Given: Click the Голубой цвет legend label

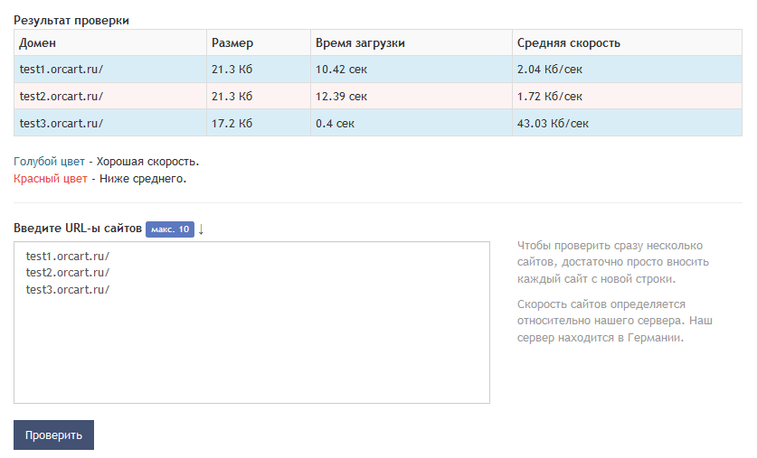Looking at the screenshot, I should [49, 162].
